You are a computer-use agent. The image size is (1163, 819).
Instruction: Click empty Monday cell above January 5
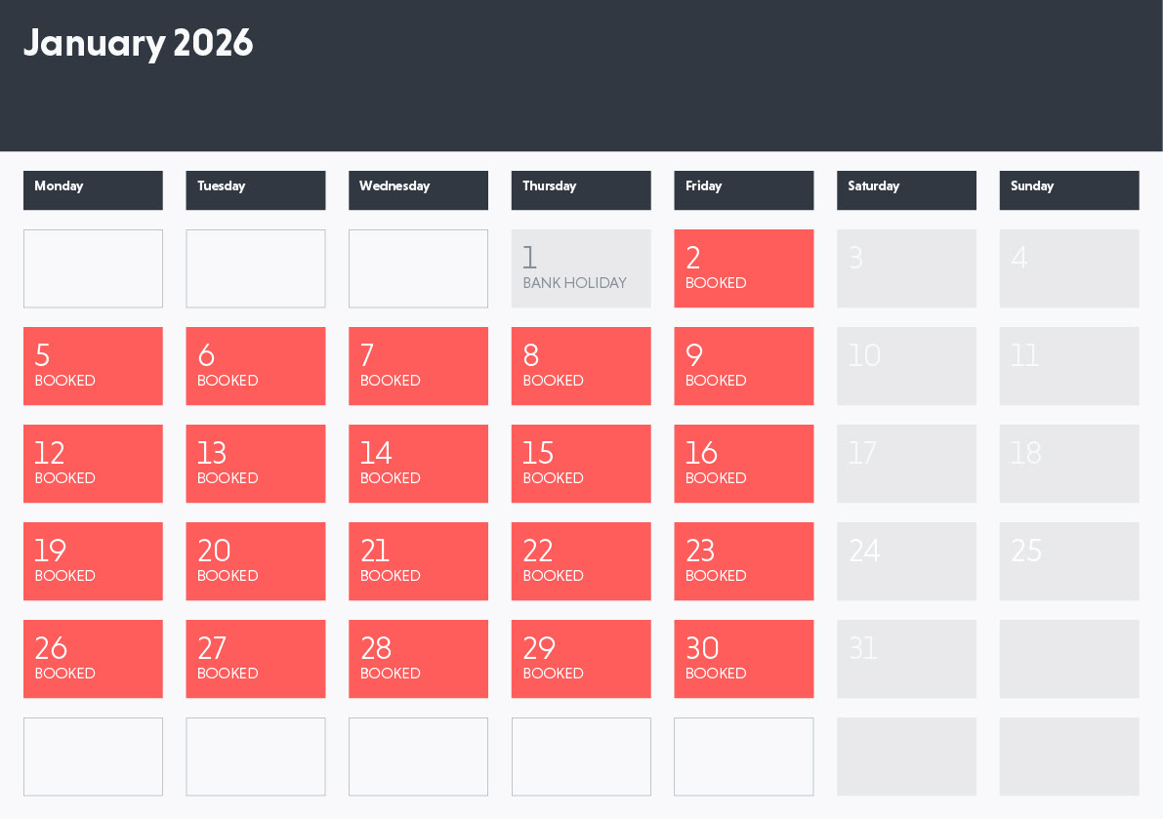[x=93, y=268]
